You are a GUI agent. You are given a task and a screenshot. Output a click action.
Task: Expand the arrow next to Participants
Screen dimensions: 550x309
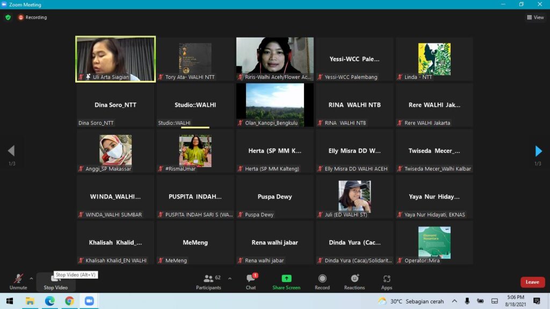(230, 278)
